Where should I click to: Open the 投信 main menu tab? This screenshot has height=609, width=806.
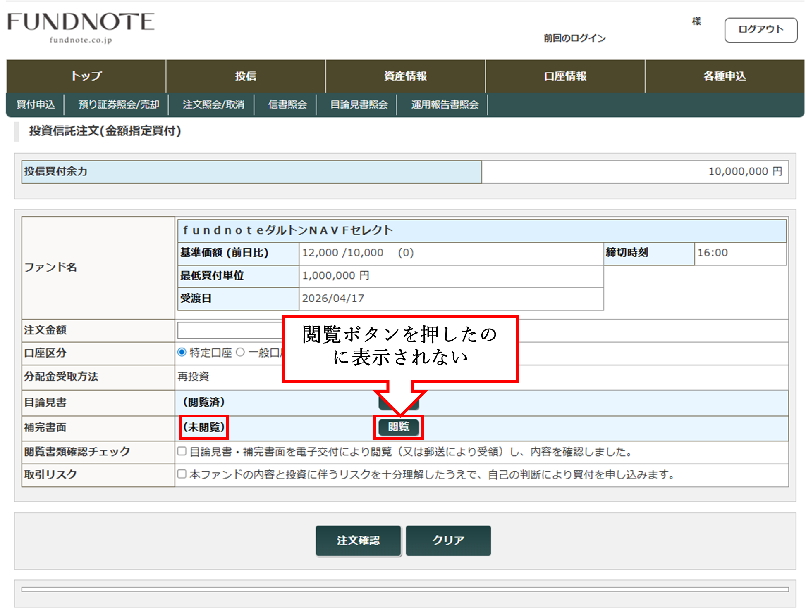tap(246, 76)
